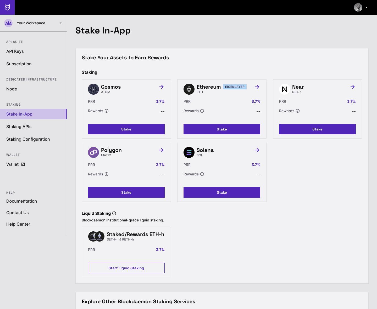Show Near Rewards info tooltip icon

pos(298,111)
